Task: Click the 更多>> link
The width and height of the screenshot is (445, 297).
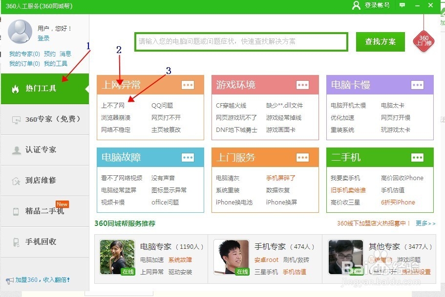Action: point(425,223)
